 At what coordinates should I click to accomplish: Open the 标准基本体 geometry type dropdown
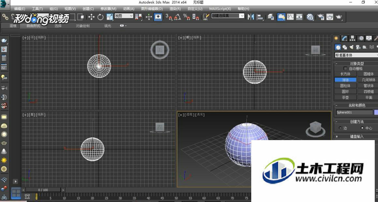pos(356,55)
